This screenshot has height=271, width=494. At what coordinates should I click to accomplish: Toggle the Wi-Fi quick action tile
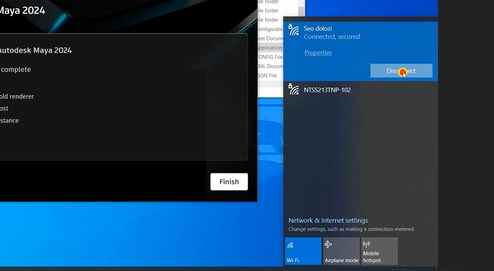303,251
